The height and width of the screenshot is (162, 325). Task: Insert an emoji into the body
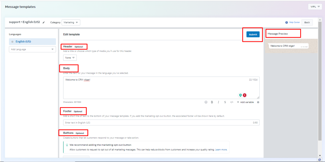pyautogui.click(x=206, y=102)
